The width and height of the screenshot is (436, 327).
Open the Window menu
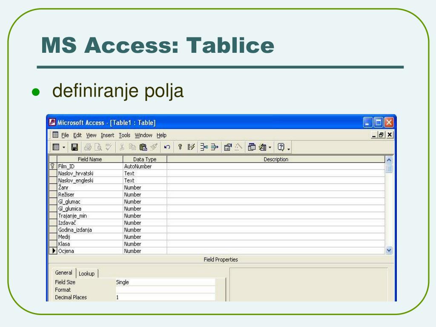click(143, 135)
